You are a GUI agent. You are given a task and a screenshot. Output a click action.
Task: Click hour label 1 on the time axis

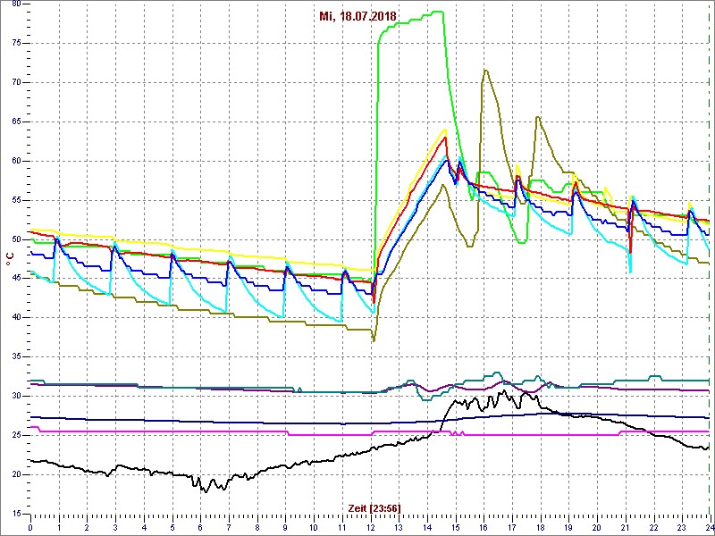pos(59,527)
